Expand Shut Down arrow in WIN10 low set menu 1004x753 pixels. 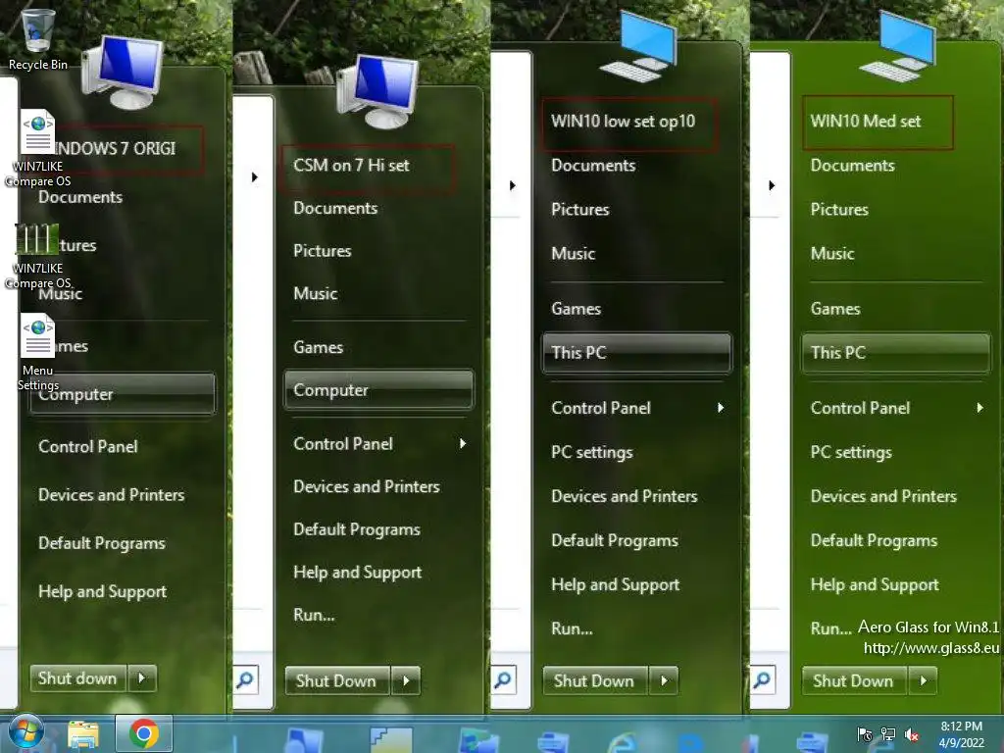pyautogui.click(x=664, y=680)
